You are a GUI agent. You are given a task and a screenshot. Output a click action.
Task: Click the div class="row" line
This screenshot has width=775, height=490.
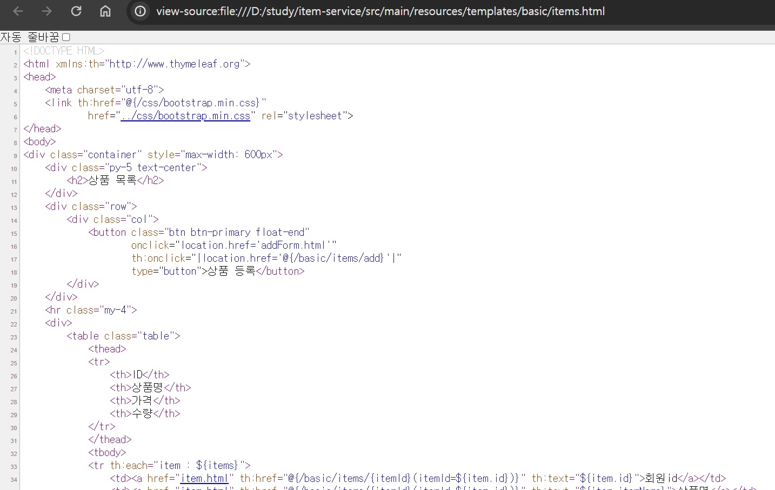91,207
